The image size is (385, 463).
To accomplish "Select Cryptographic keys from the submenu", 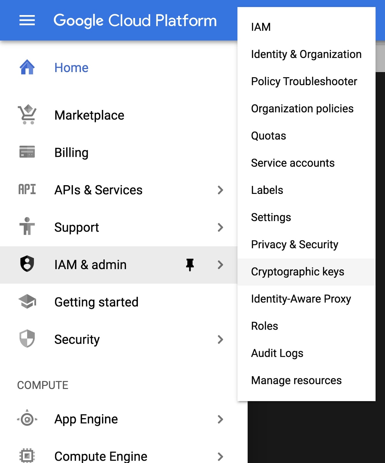I will (297, 272).
